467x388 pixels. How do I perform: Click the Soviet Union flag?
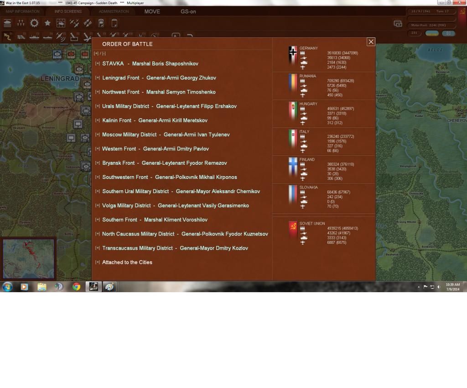pos(293,231)
